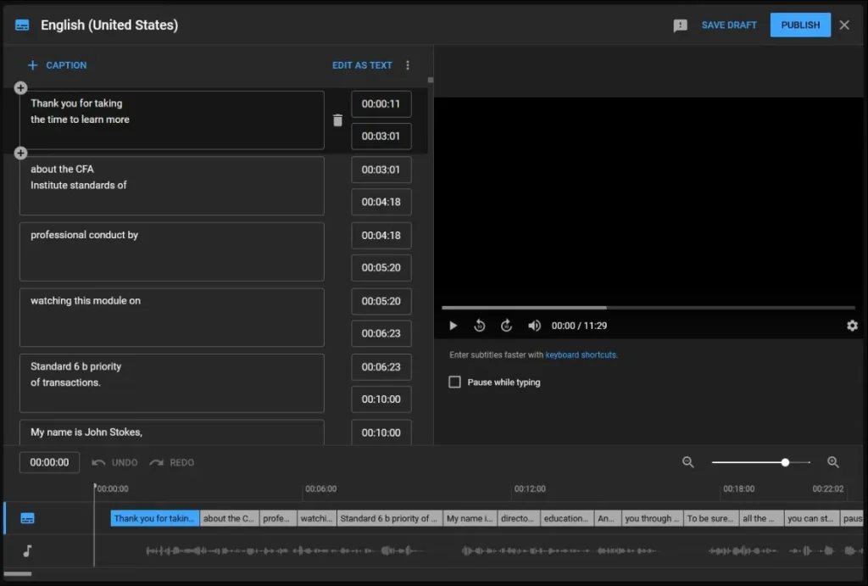Mute the video volume
868x586 pixels.
pyautogui.click(x=534, y=326)
